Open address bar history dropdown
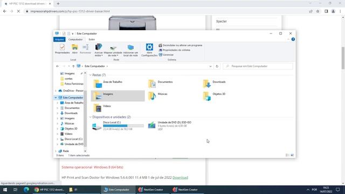345x194 pixels. 210,66
